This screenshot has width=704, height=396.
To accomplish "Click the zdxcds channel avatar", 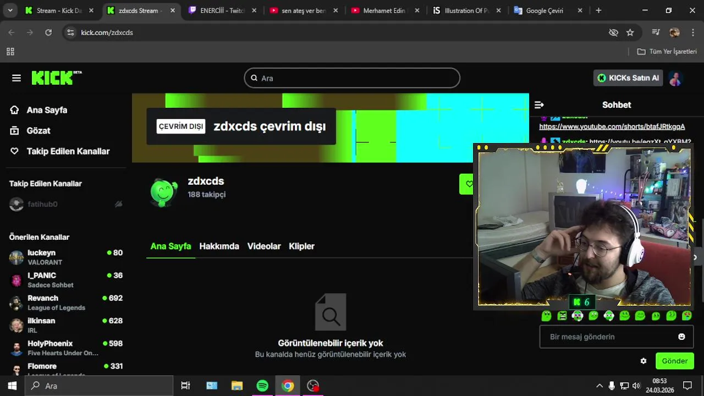I will click(x=164, y=191).
